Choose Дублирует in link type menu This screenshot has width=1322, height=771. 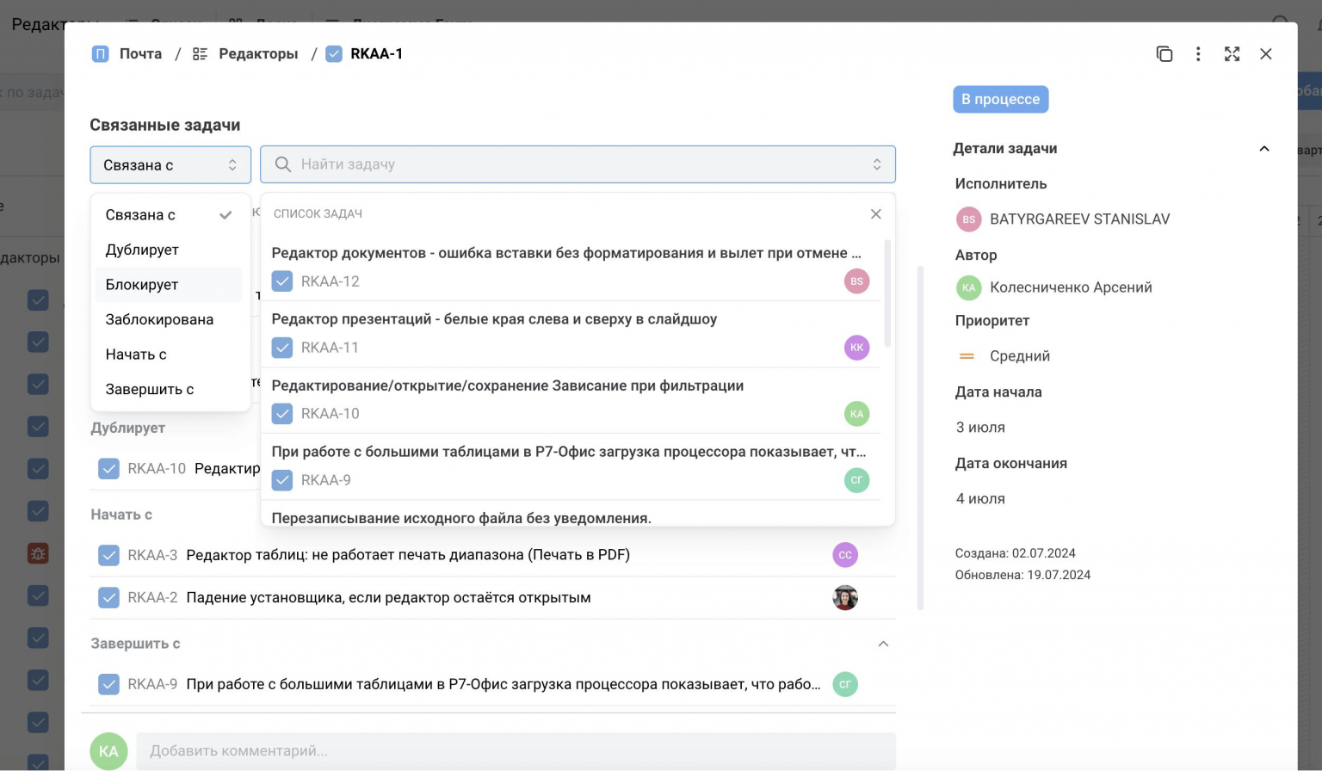(x=142, y=250)
